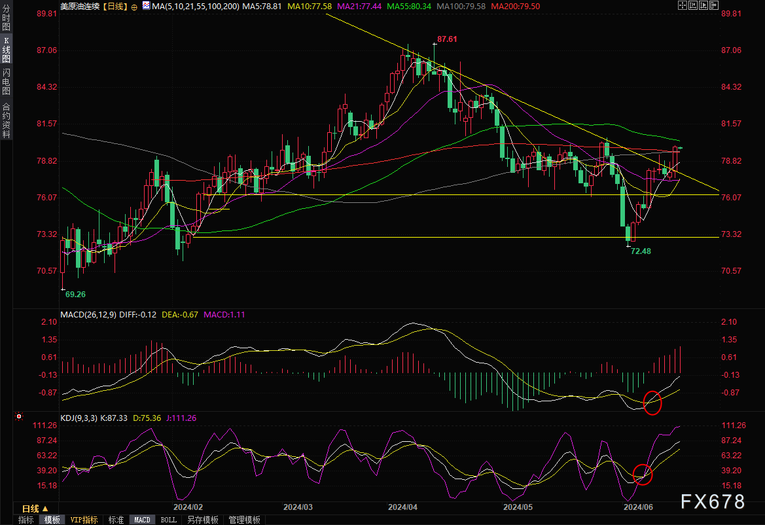Apply the 标准 template
This screenshot has height=525, width=765.
(116, 520)
